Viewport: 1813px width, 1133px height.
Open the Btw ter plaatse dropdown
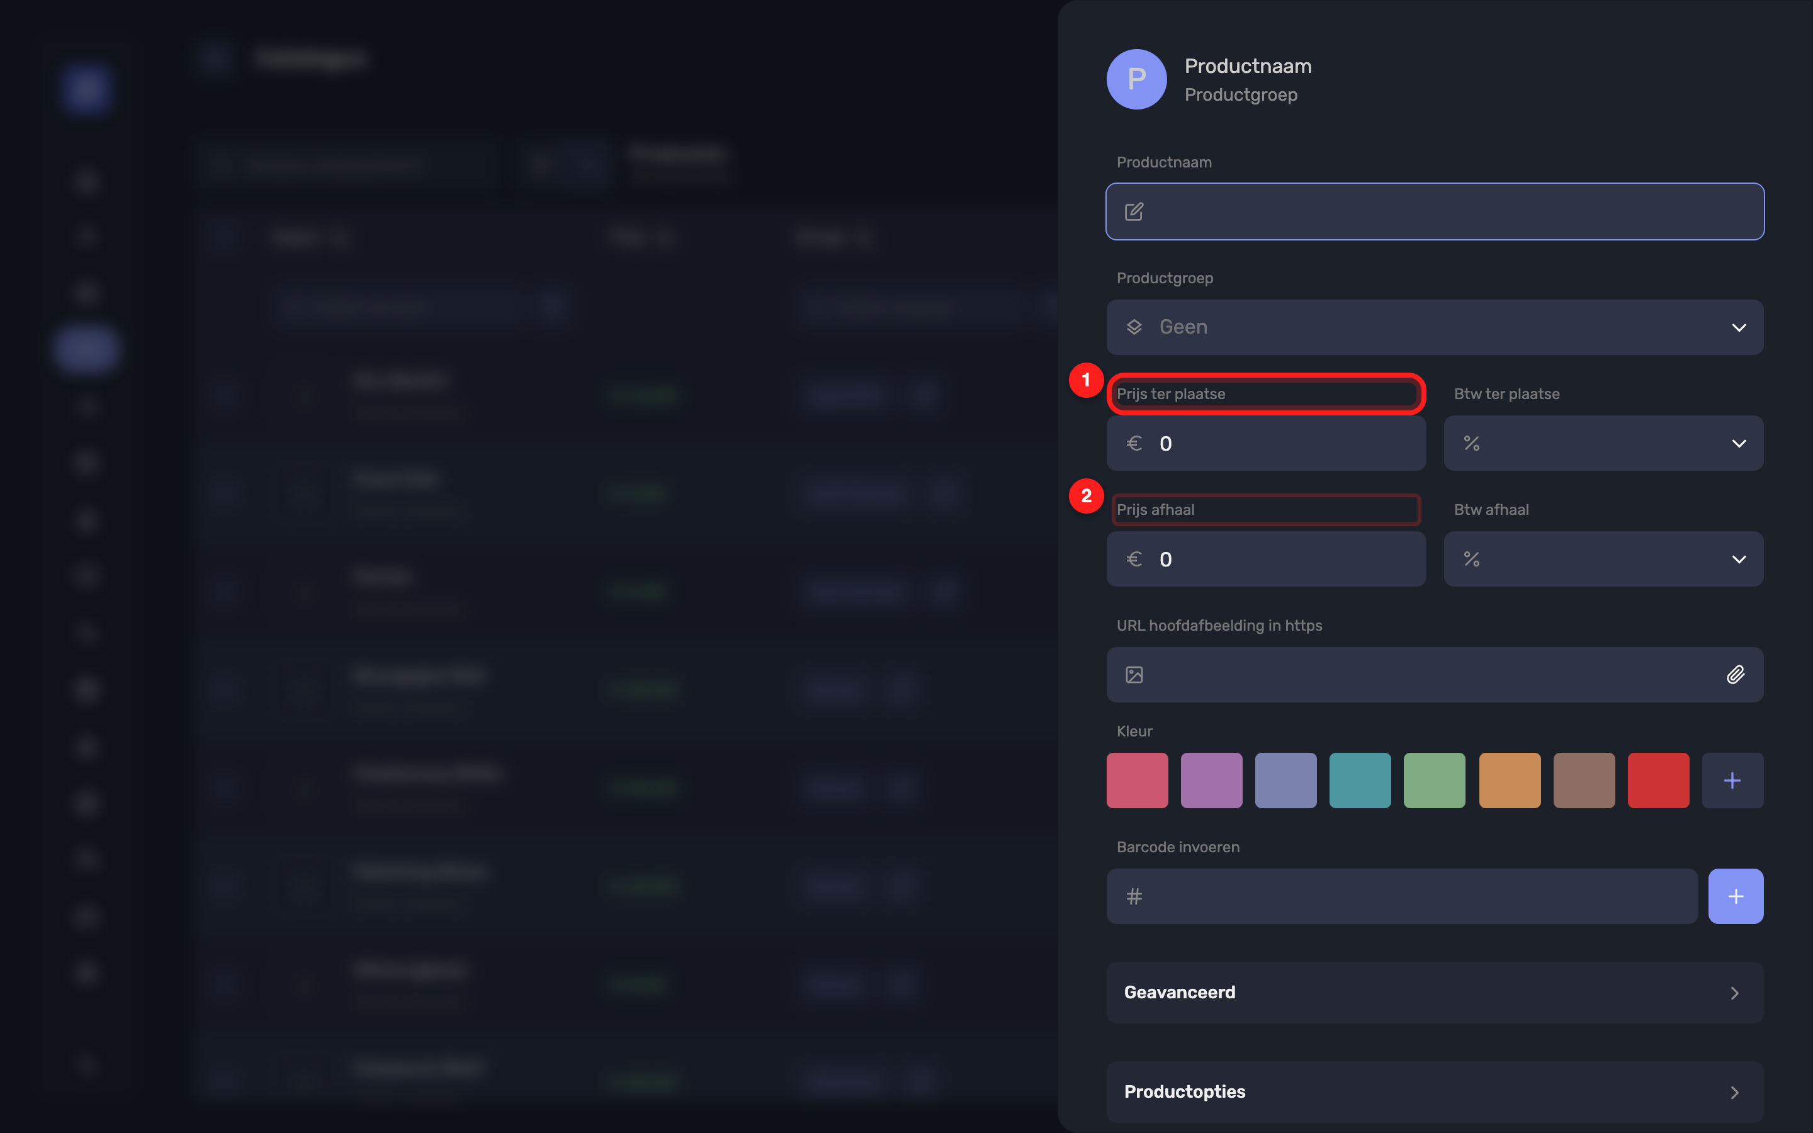tap(1603, 443)
